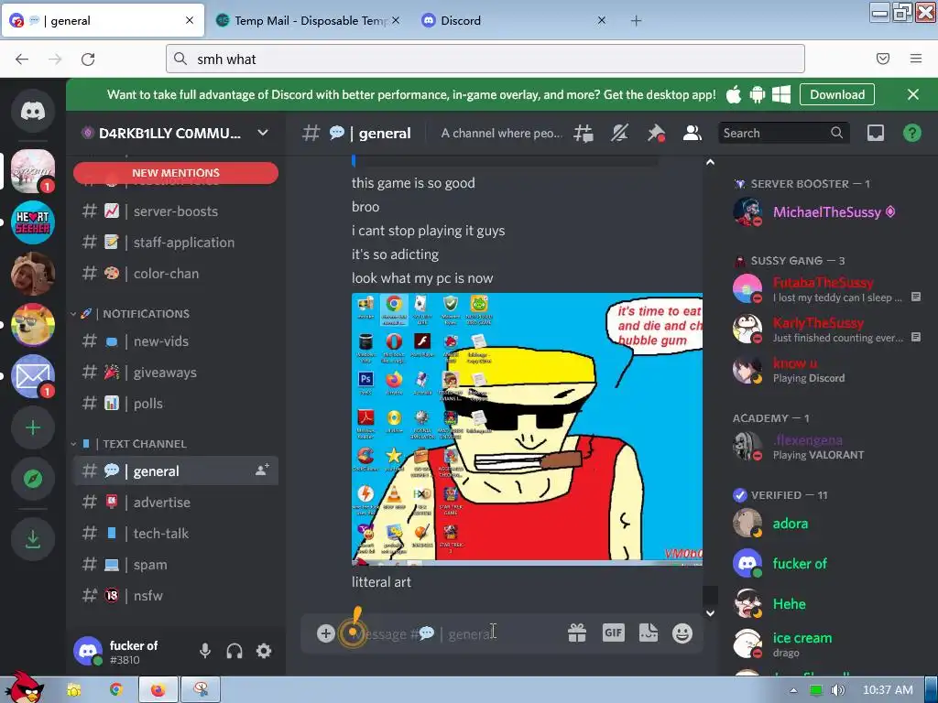Open the envelope mail server icon
The height and width of the screenshot is (703, 938).
point(33,376)
